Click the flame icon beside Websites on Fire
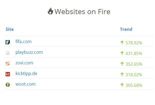Screen dimensions: 155x105 pos(50,11)
